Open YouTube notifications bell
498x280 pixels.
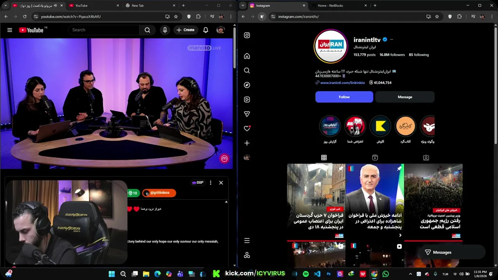click(x=205, y=30)
